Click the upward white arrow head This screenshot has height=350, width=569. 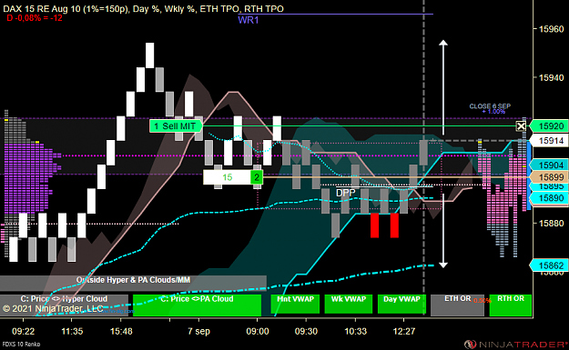pyautogui.click(x=443, y=43)
